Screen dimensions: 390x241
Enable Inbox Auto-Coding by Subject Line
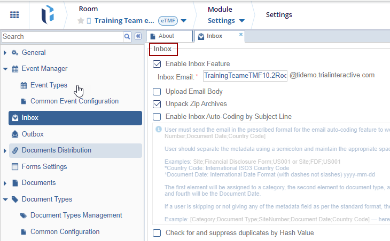tap(157, 117)
